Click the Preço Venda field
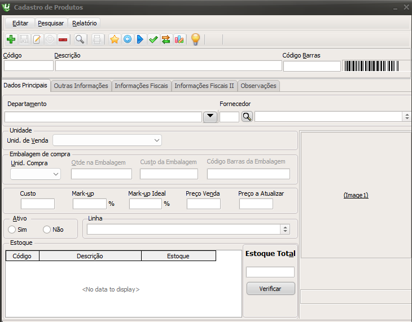Viewport: 412px width, 322px height. coord(204,204)
